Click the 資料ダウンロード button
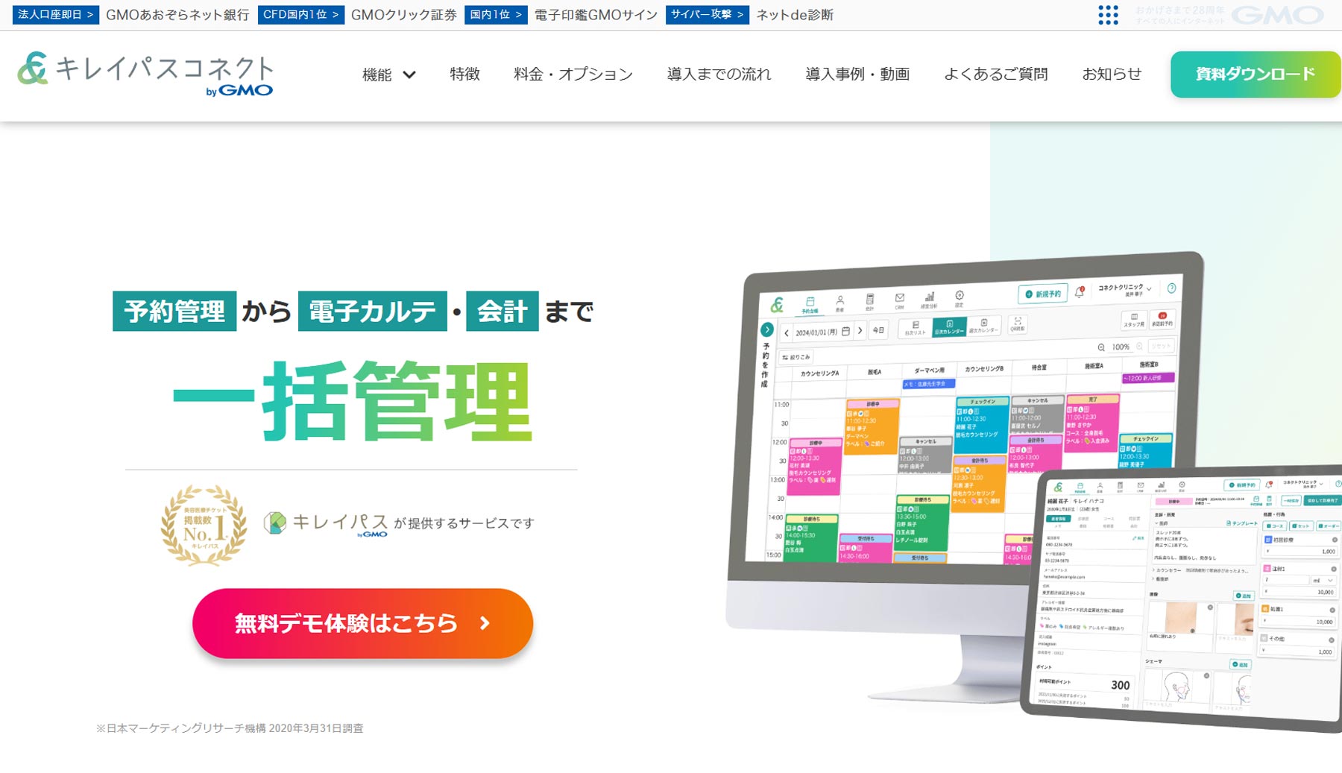Viewport: 1342px width, 773px height. pyautogui.click(x=1256, y=75)
